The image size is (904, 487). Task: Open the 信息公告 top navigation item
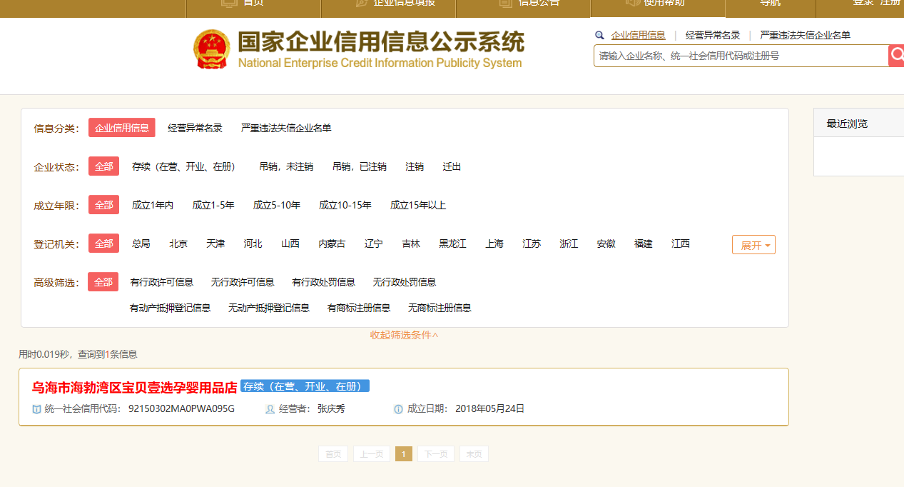pyautogui.click(x=531, y=3)
